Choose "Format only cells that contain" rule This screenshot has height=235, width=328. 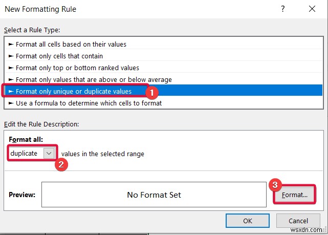point(59,56)
